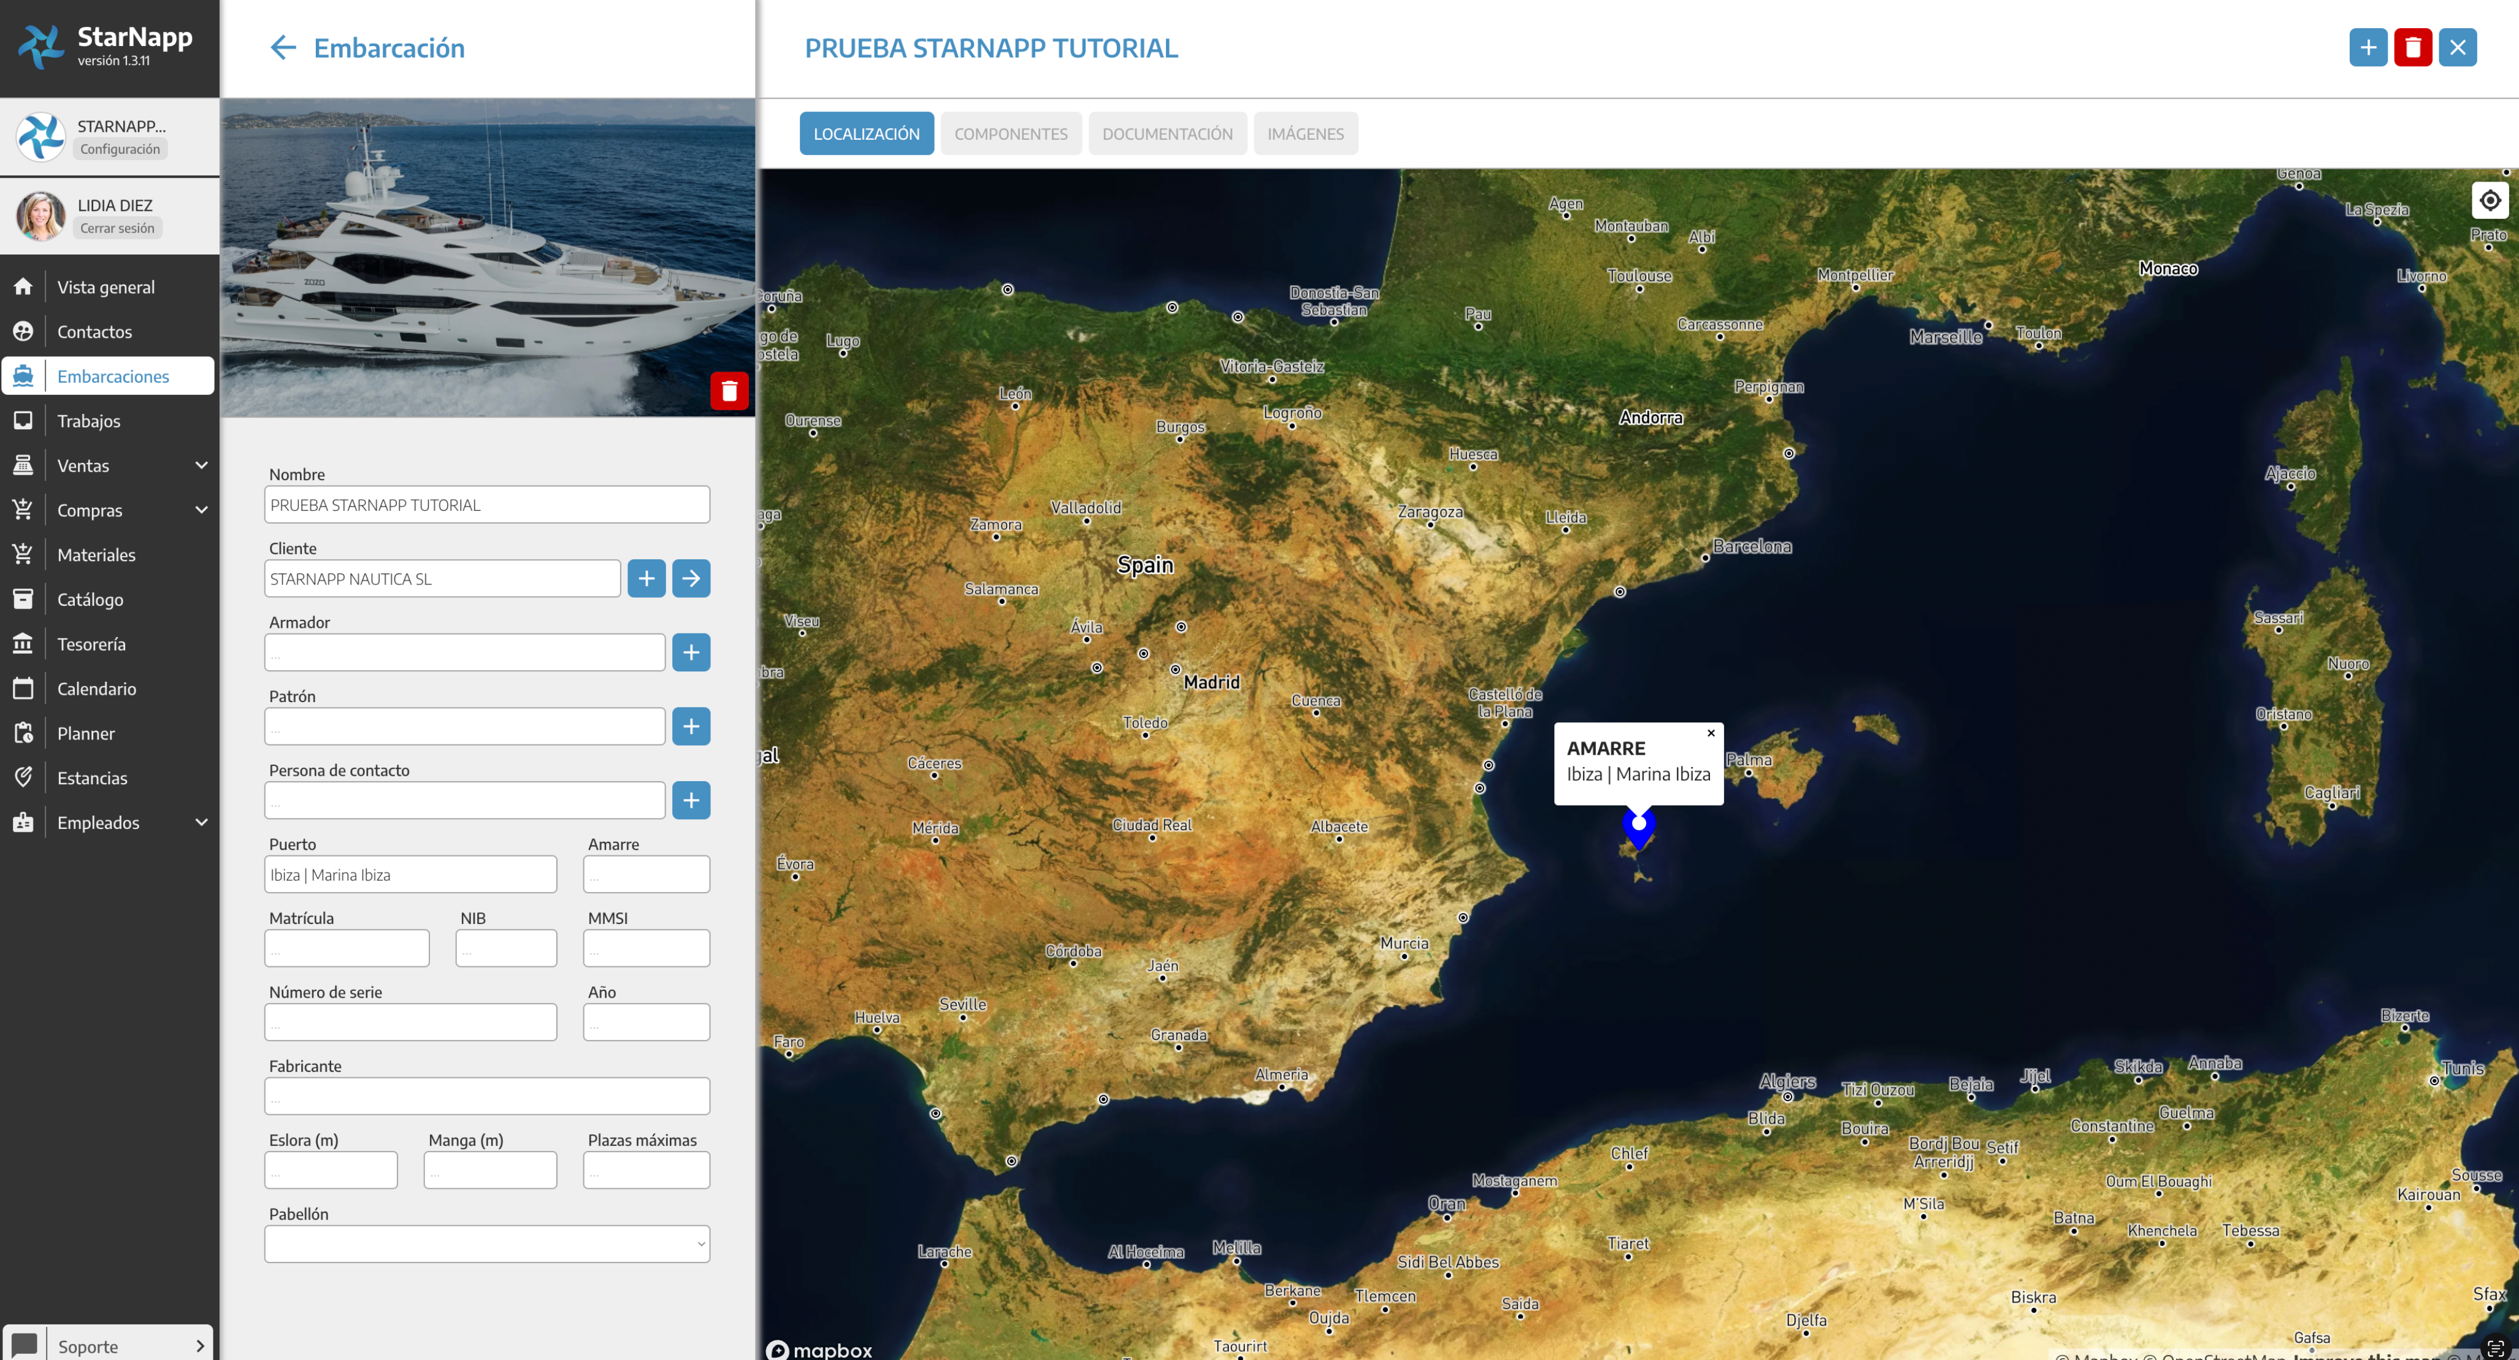This screenshot has width=2519, height=1360.
Task: Expand the Ventas sidebar submenu
Action: (201, 465)
